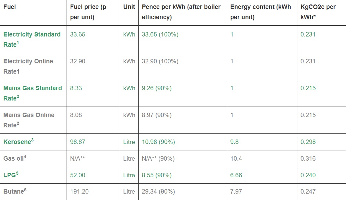Screen dimensions: 346x200
Task: Click the KgCO2e per kWh header
Action: click(x=318, y=12)
